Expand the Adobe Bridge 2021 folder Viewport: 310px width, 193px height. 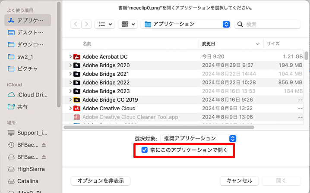[x=70, y=74]
